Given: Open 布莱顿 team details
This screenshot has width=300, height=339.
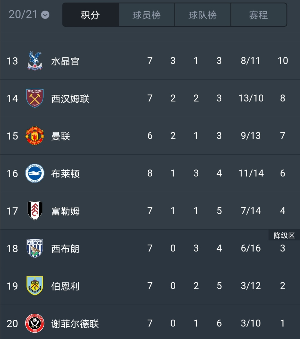Looking at the screenshot, I should (65, 174).
